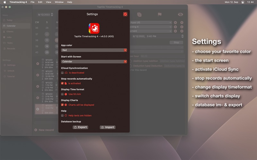Viewport: 257px width, 160px height.
Task: Select the Addition type radio button
Action: coord(131,61)
